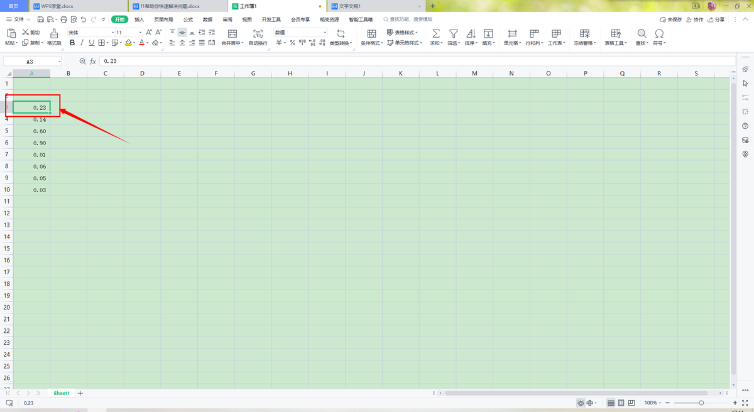The width and height of the screenshot is (754, 412).
Task: Toggle vertical middle alignment
Action: pos(182,32)
